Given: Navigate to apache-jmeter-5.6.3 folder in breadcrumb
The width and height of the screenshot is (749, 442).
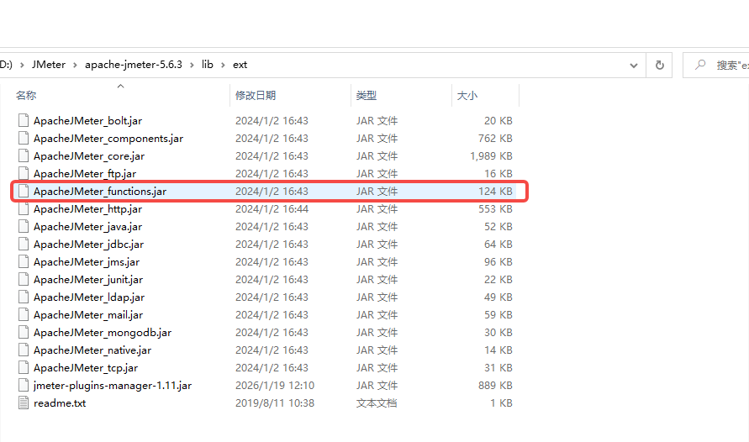Looking at the screenshot, I should [134, 65].
